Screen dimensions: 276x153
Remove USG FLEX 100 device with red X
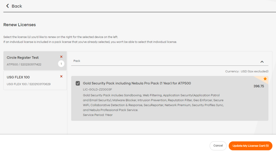(x=61, y=76)
